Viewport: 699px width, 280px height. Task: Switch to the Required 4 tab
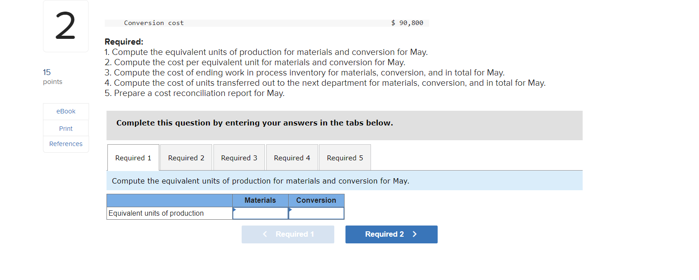pyautogui.click(x=292, y=158)
